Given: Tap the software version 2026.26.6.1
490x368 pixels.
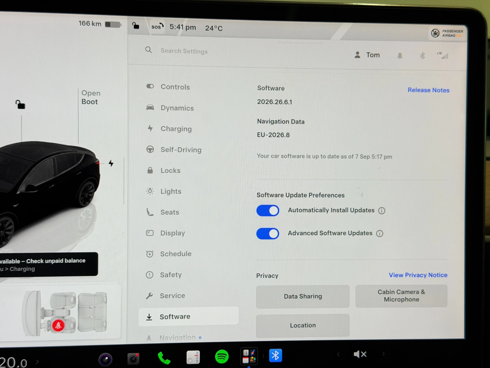Looking at the screenshot, I should point(274,102).
